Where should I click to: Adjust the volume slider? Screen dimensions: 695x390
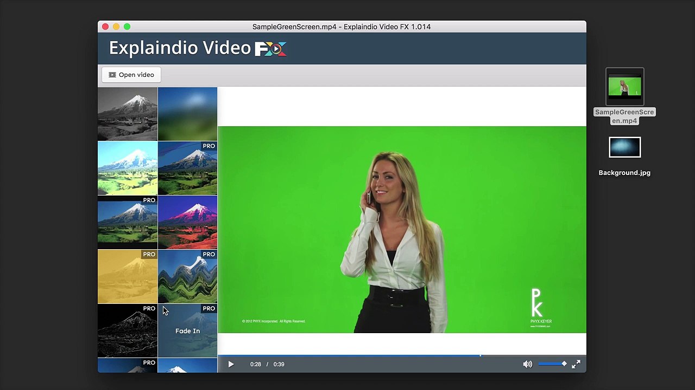(x=553, y=364)
